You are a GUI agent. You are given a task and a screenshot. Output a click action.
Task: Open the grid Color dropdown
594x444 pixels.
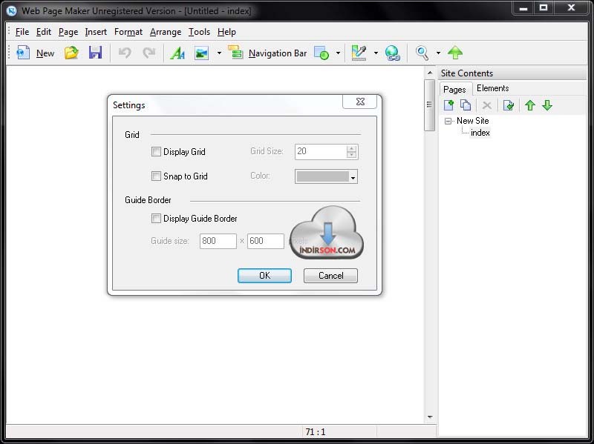click(353, 177)
